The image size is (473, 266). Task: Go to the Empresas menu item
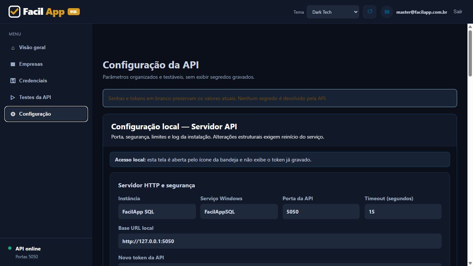coord(46,64)
